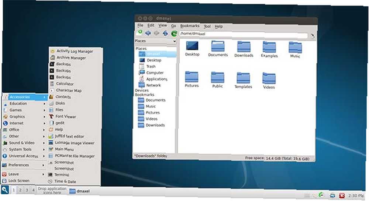Viewport: 369px width, 201px height.
Task: Open the Leave menu entry
Action: (23, 174)
